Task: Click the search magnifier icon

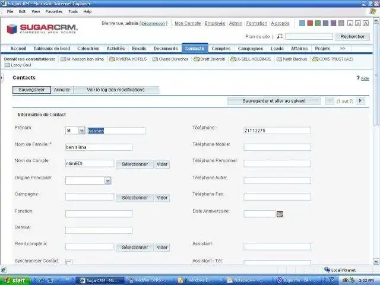Action: point(280,36)
